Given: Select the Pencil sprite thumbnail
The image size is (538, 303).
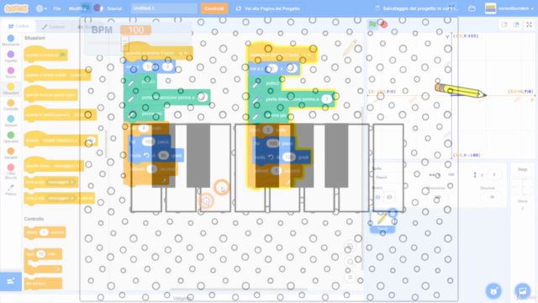Looking at the screenshot, I should tap(382, 221).
